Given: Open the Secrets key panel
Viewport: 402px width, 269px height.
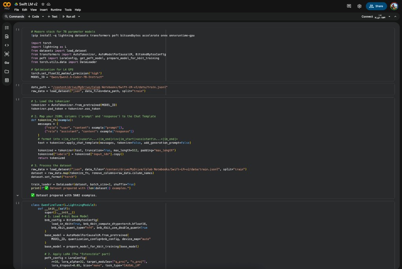Looking at the screenshot, I should tap(7, 63).
